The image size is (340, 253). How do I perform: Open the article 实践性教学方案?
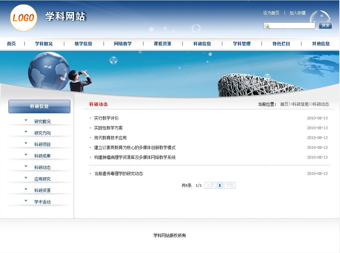[x=108, y=128]
